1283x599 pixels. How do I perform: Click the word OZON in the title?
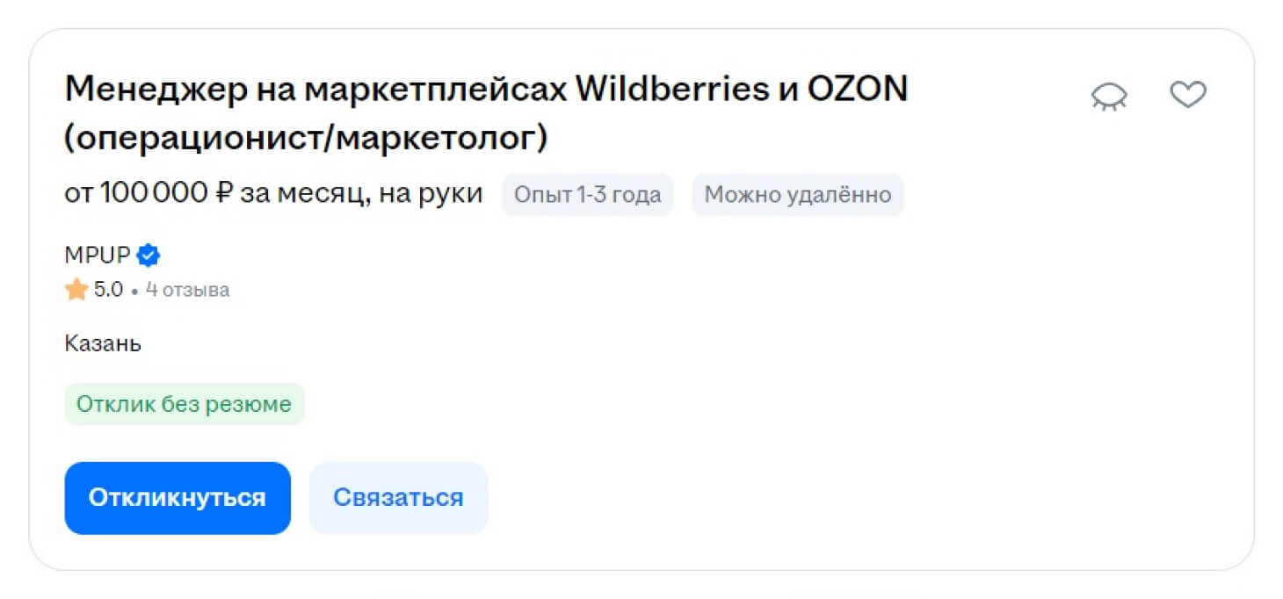856,89
